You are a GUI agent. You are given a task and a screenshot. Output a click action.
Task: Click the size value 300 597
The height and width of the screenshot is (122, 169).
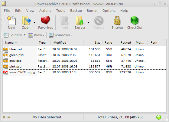95,72
